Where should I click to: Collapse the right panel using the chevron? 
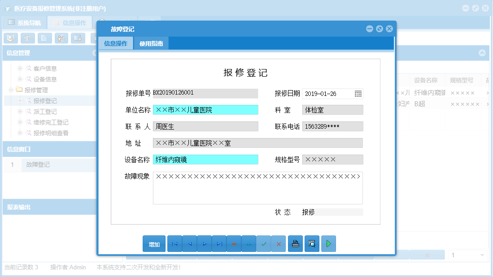(x=483, y=53)
